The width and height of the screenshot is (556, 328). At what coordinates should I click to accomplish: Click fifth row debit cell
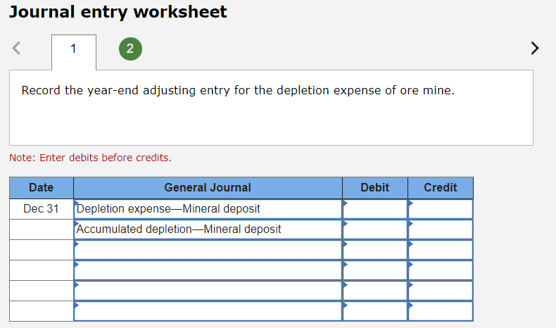coord(375,291)
